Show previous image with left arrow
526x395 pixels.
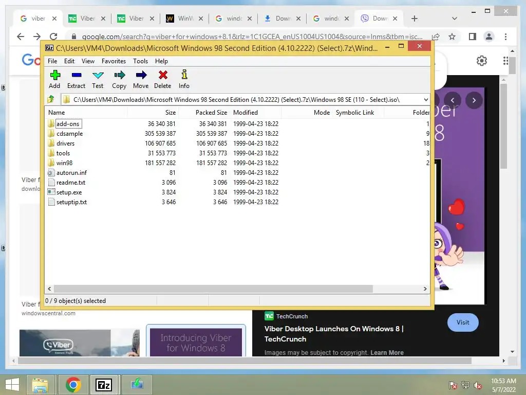tap(452, 100)
